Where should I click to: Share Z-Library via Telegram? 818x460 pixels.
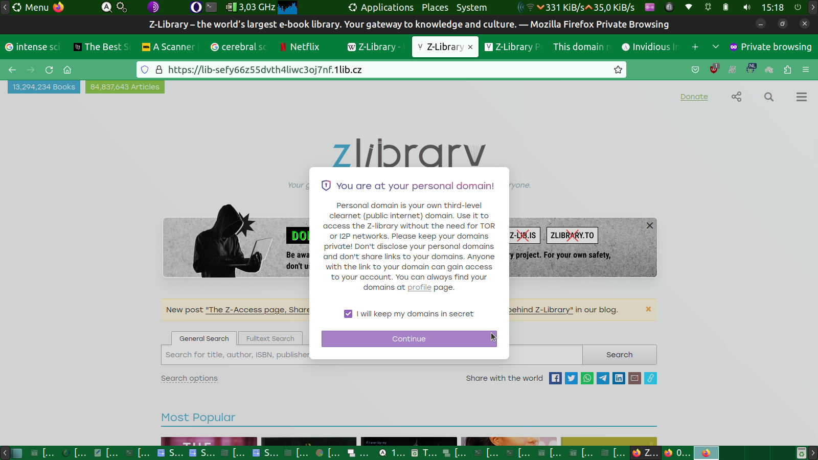point(603,378)
